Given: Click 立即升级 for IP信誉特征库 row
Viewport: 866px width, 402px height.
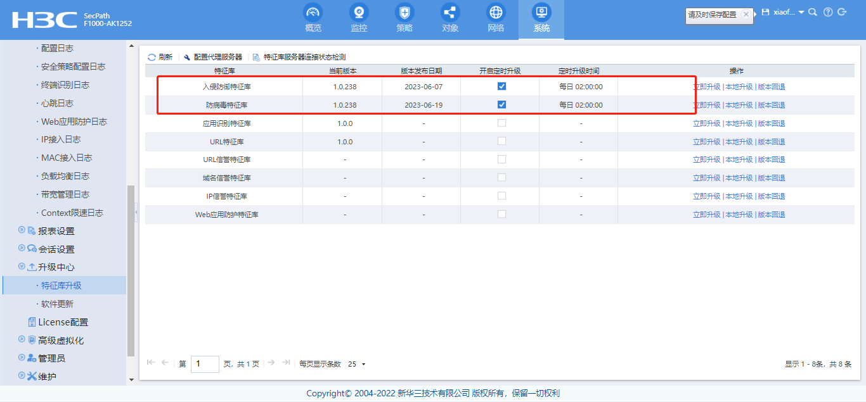Looking at the screenshot, I should coord(706,196).
